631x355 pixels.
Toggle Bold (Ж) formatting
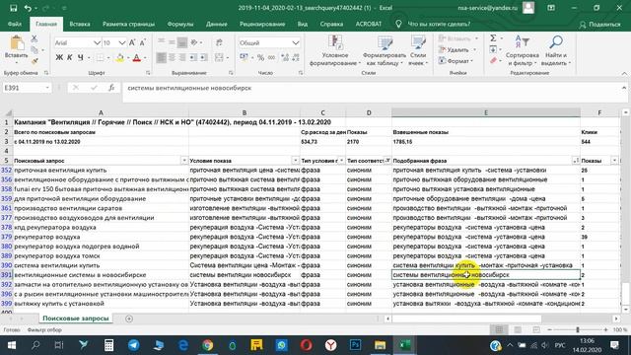pos(59,58)
